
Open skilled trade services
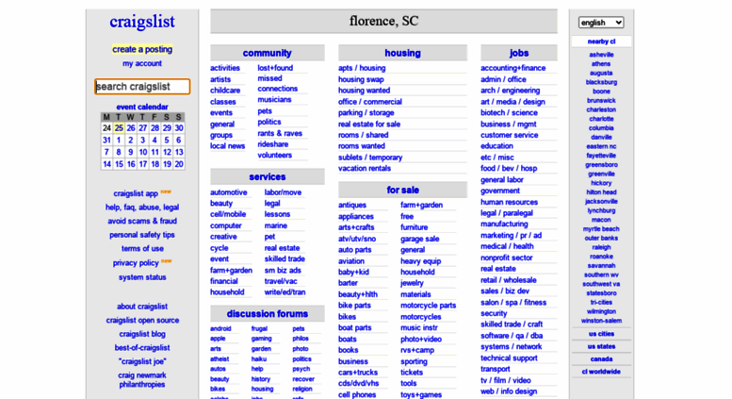tap(285, 258)
